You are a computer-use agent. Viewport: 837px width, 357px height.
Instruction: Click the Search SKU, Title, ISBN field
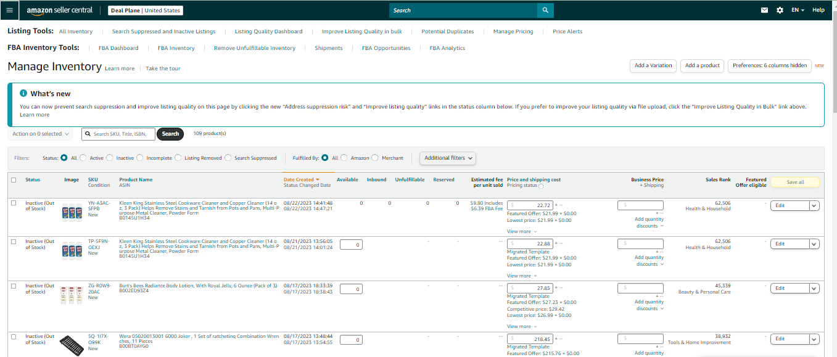click(x=118, y=134)
